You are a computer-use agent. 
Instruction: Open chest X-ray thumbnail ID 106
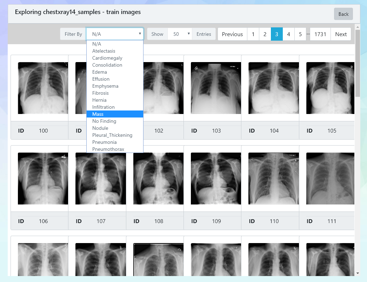tap(43, 179)
